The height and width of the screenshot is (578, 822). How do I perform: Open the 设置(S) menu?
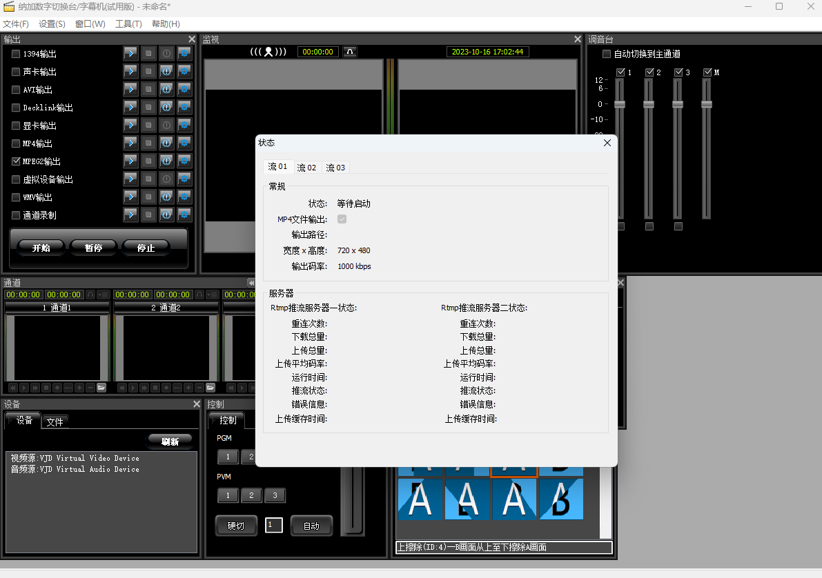52,23
